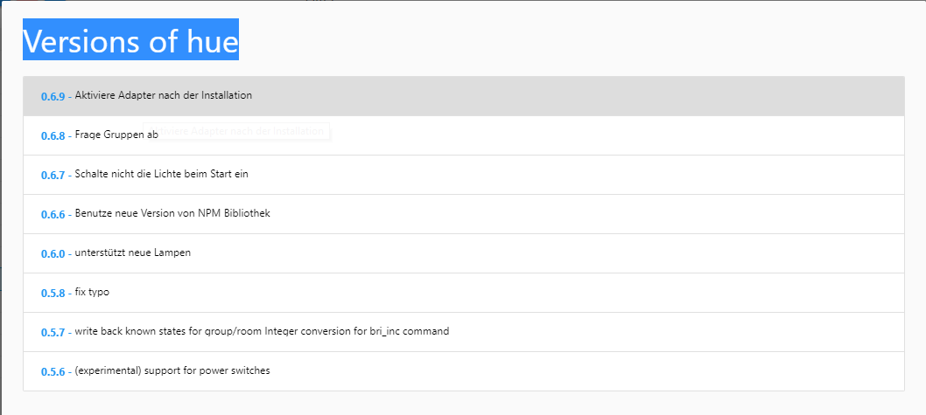Install version 0.5.7 via its number
Image resolution: width=926 pixels, height=415 pixels.
53,333
